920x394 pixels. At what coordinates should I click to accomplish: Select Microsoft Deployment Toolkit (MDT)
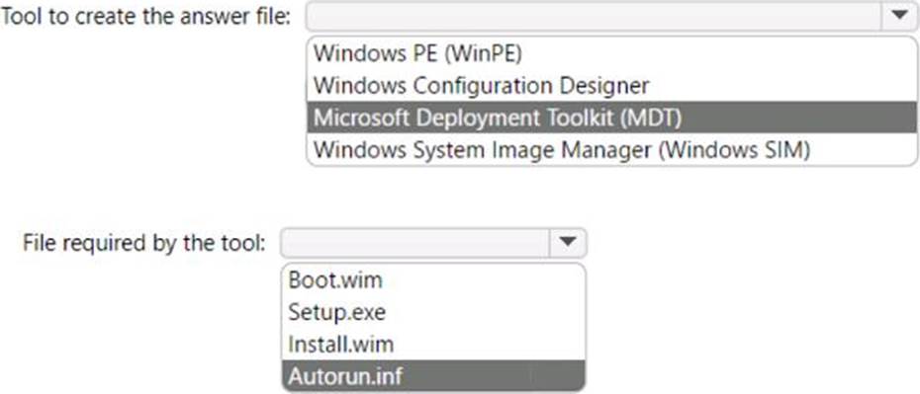612,118
